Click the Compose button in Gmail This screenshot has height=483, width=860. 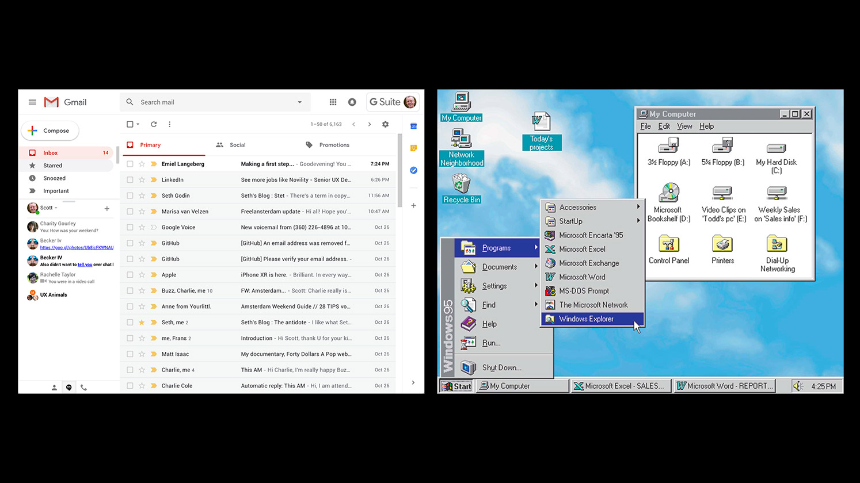coord(50,131)
